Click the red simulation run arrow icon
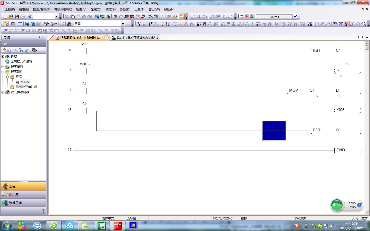The height and width of the screenshot is (231, 370). click(247, 16)
